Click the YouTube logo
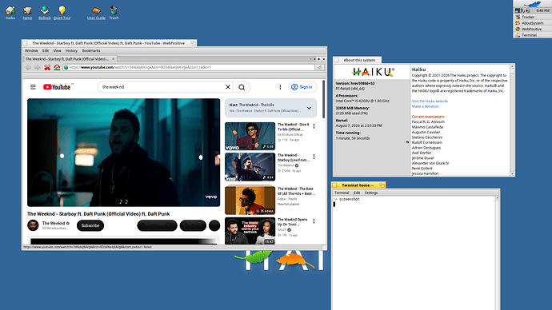Screen dimensions: 552x310 point(57,87)
